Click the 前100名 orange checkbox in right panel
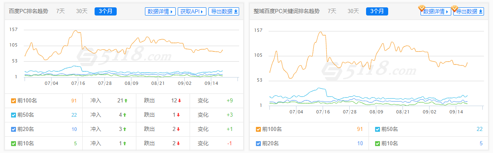This screenshot has width=493, height=153. (x=258, y=129)
